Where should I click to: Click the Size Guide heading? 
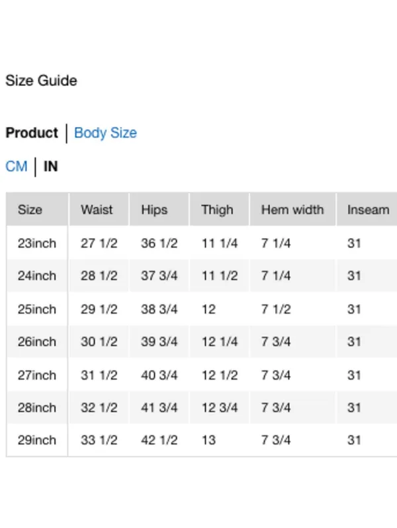tap(42, 81)
